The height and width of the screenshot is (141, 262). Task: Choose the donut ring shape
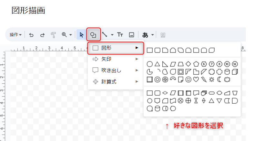[x=157, y=80]
